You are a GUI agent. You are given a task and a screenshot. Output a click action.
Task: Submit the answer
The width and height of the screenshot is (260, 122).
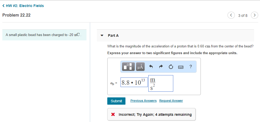[116, 101]
